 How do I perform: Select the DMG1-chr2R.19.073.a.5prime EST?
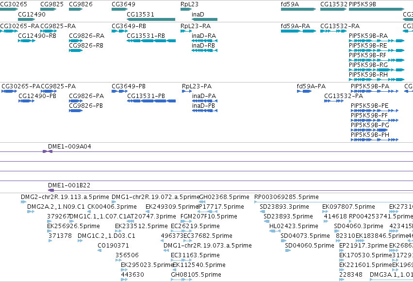166,250
